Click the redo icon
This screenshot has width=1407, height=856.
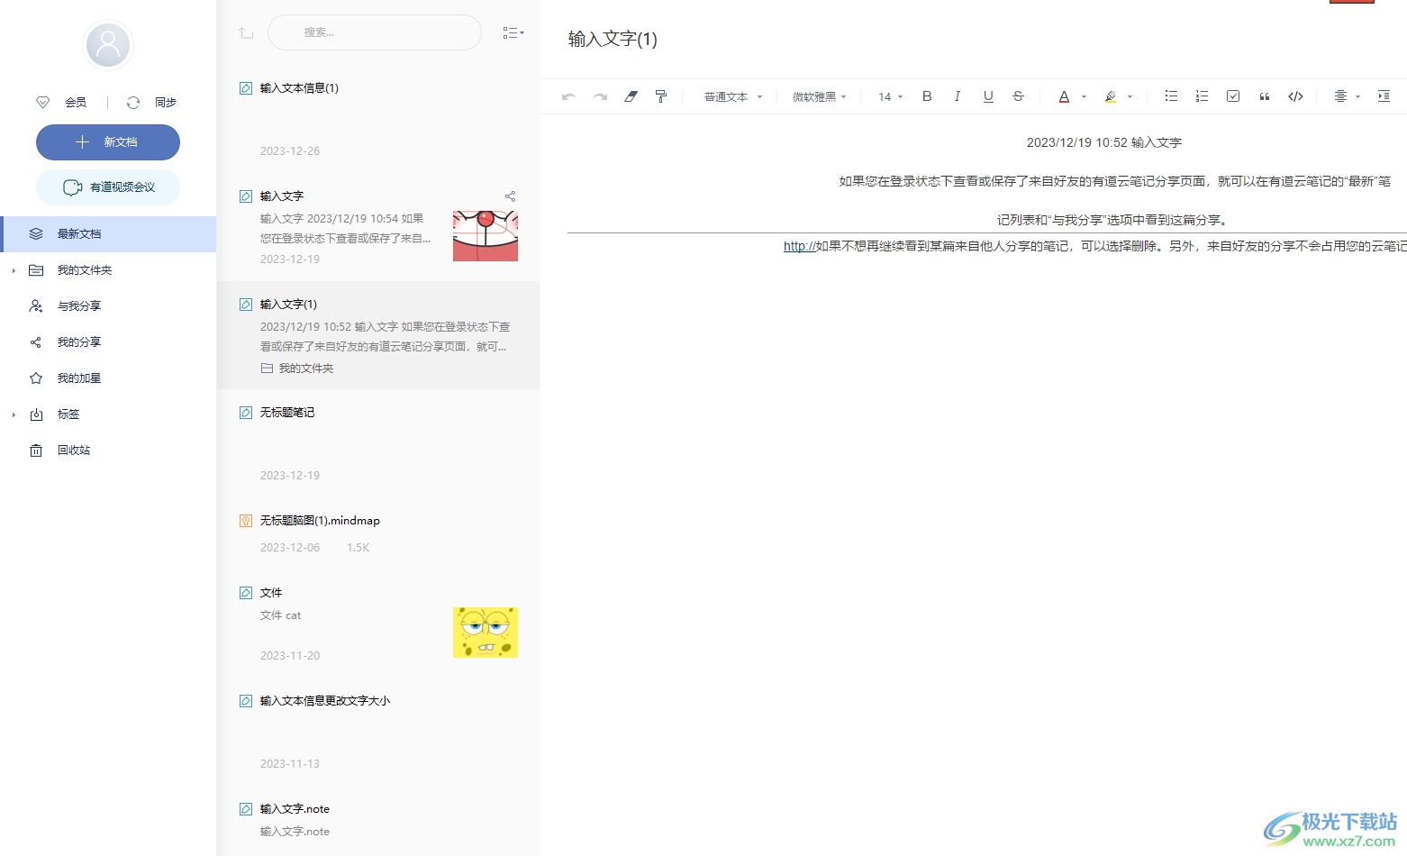pos(600,96)
